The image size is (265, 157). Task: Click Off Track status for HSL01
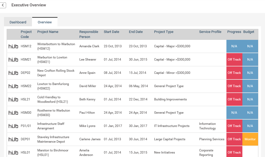[x=234, y=152]
